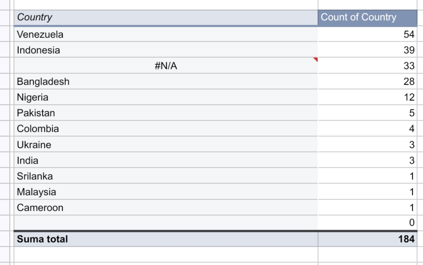Select the India cell
Screen dimensions: 423x265
pos(166,160)
